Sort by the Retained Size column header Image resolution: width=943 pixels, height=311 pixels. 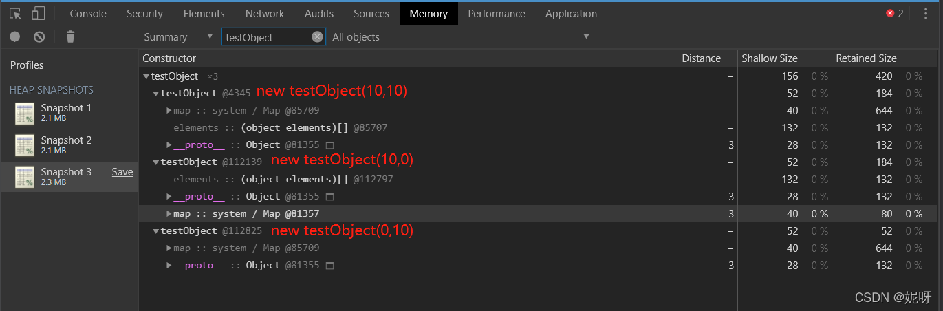point(866,58)
